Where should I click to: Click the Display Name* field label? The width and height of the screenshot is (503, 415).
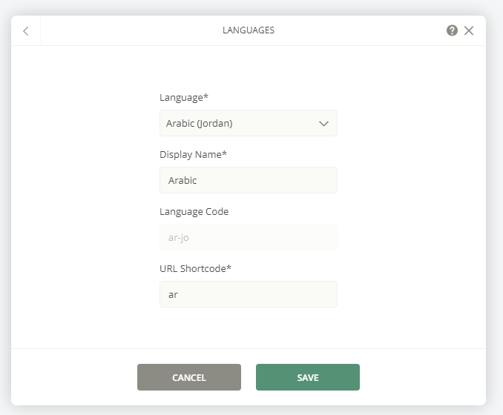pyautogui.click(x=193, y=154)
